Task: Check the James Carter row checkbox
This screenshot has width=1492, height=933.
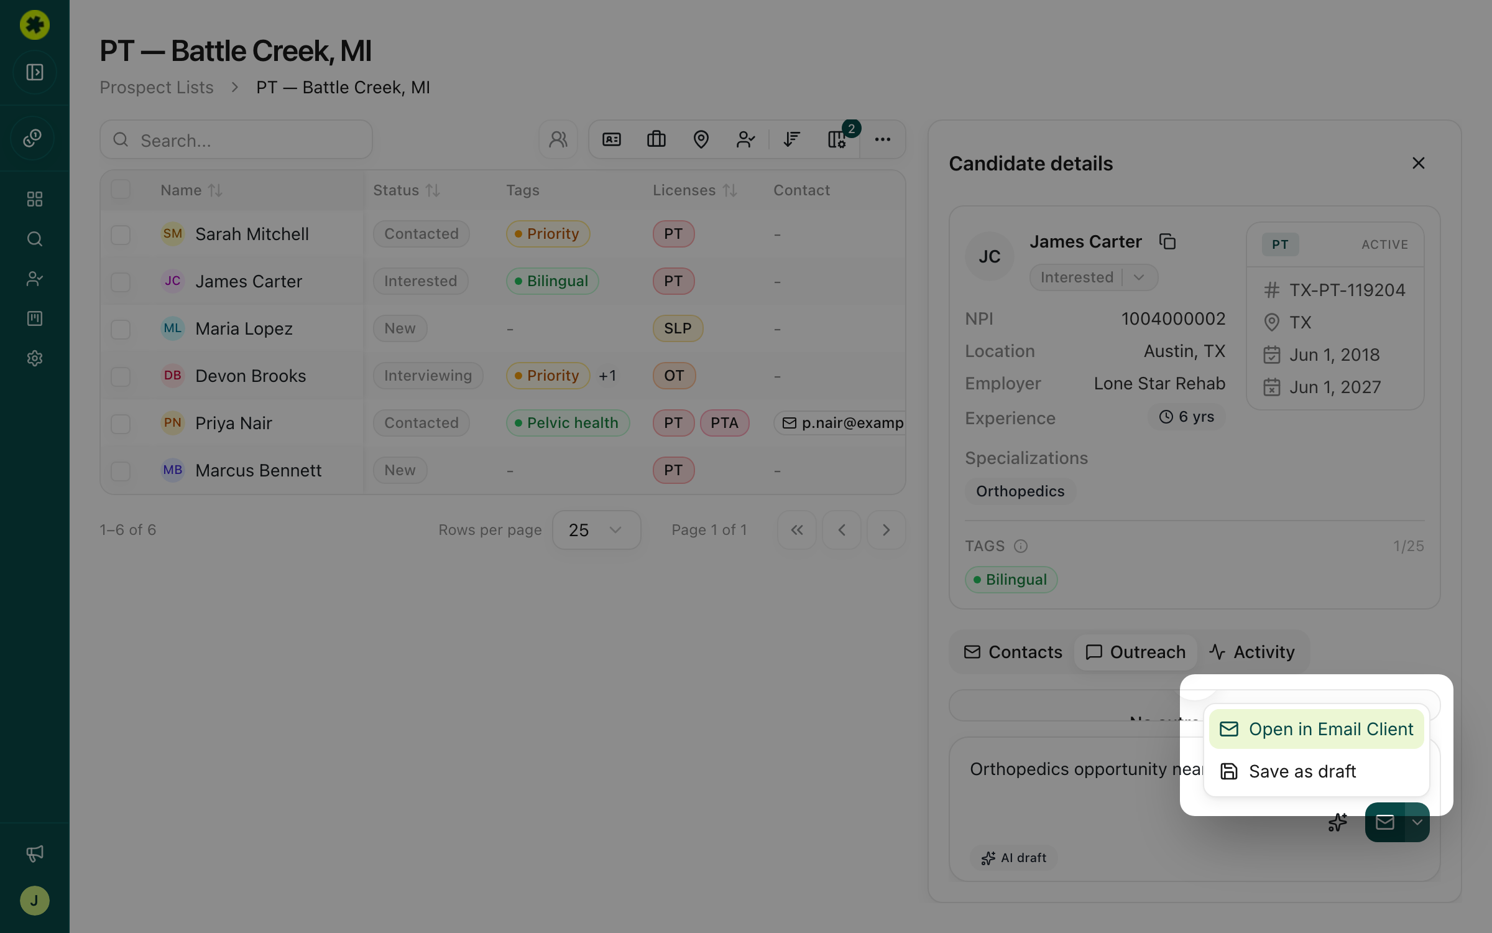Action: pyautogui.click(x=121, y=282)
